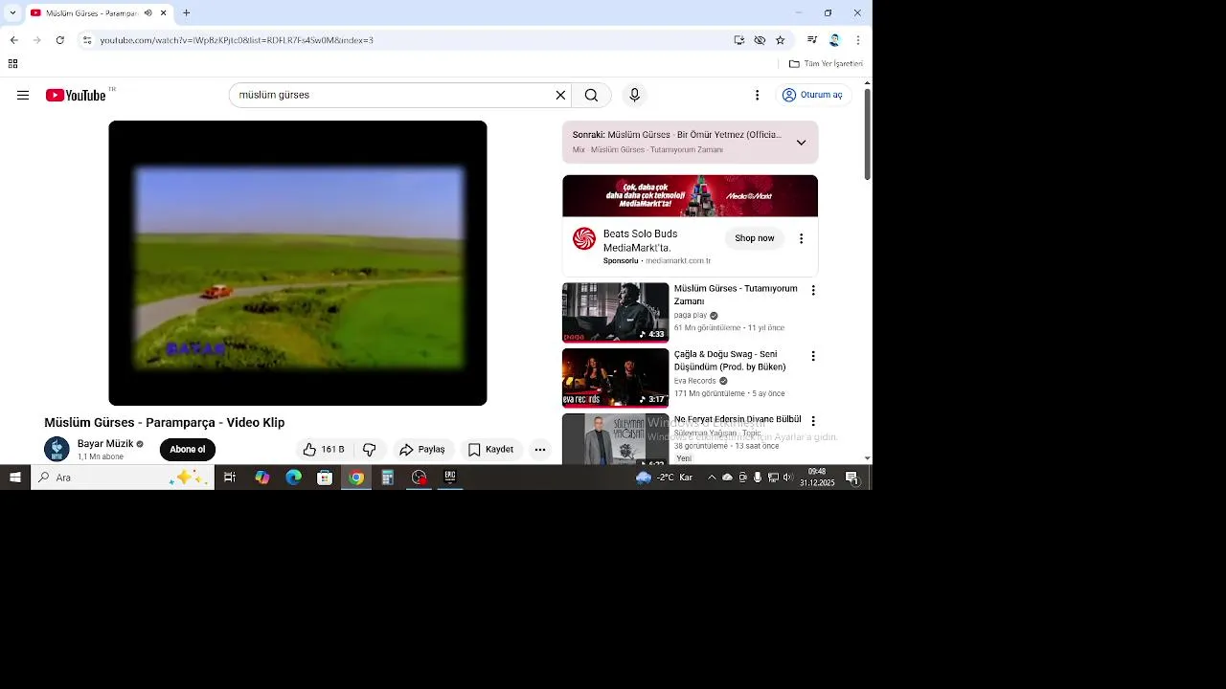Go to YouTube home via logo

point(76,95)
